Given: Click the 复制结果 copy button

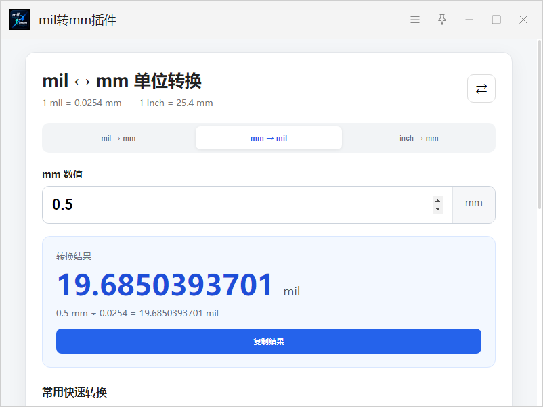Looking at the screenshot, I should pyautogui.click(x=269, y=341).
